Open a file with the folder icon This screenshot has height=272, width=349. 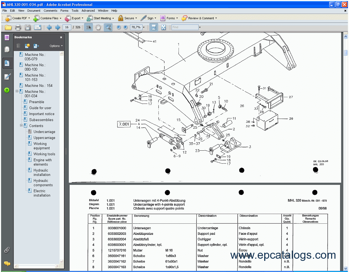tap(8, 27)
